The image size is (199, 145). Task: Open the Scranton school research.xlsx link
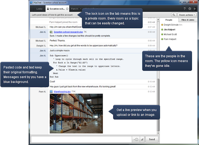(x=68, y=32)
